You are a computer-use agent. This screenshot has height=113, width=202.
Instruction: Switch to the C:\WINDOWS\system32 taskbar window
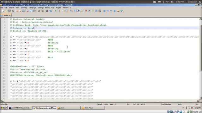coord(20,108)
